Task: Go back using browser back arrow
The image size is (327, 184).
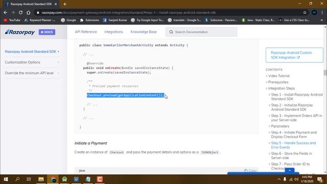Action: pos(6,12)
